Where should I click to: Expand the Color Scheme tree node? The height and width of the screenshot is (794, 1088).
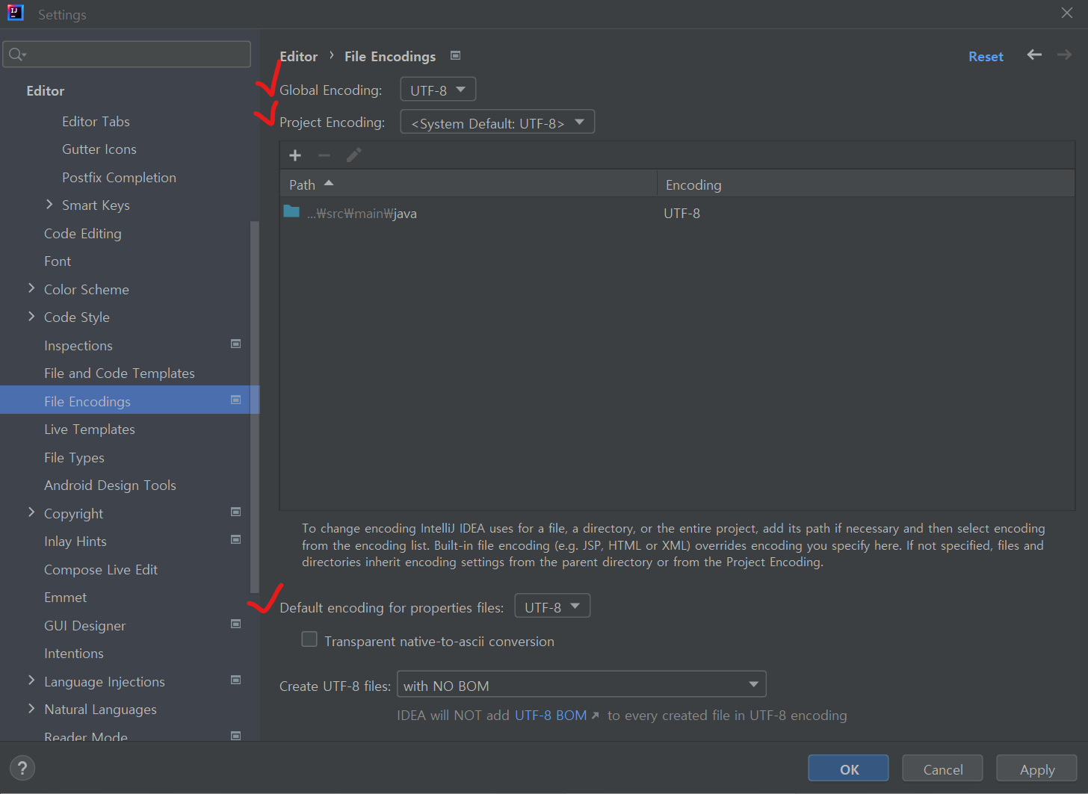point(31,288)
